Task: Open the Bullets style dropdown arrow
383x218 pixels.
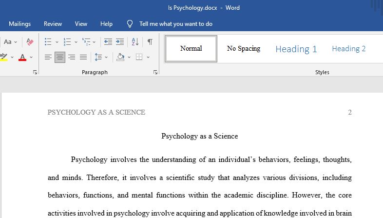Action: [57, 42]
